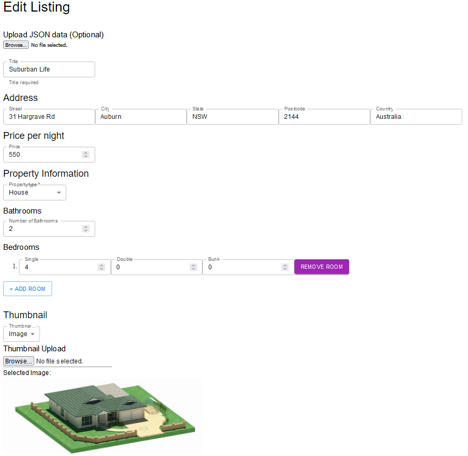Image resolution: width=468 pixels, height=456 pixels.
Task: Edit the Postcode field
Action: pos(324,117)
